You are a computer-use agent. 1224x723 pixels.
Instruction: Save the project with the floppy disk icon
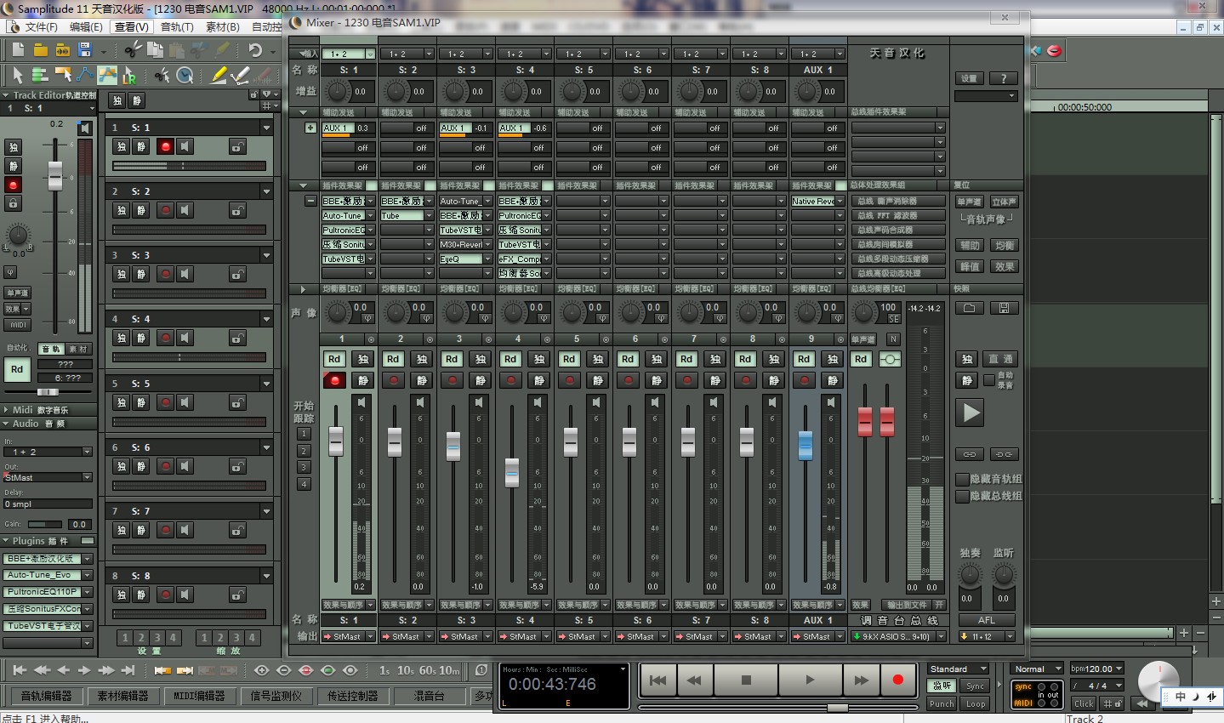pyautogui.click(x=85, y=50)
